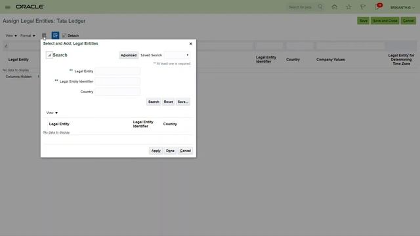Click background Company Values column header

click(331, 60)
